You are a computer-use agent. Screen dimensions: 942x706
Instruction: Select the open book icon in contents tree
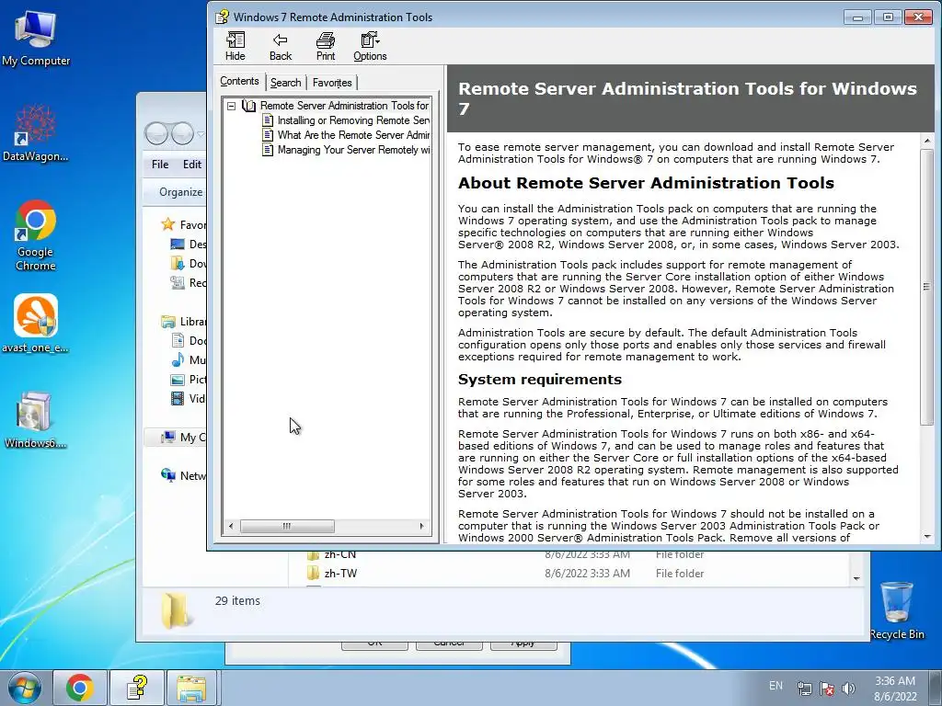click(x=248, y=106)
